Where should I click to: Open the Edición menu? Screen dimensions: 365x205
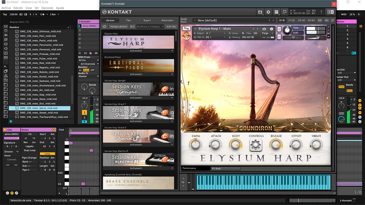click(x=18, y=8)
